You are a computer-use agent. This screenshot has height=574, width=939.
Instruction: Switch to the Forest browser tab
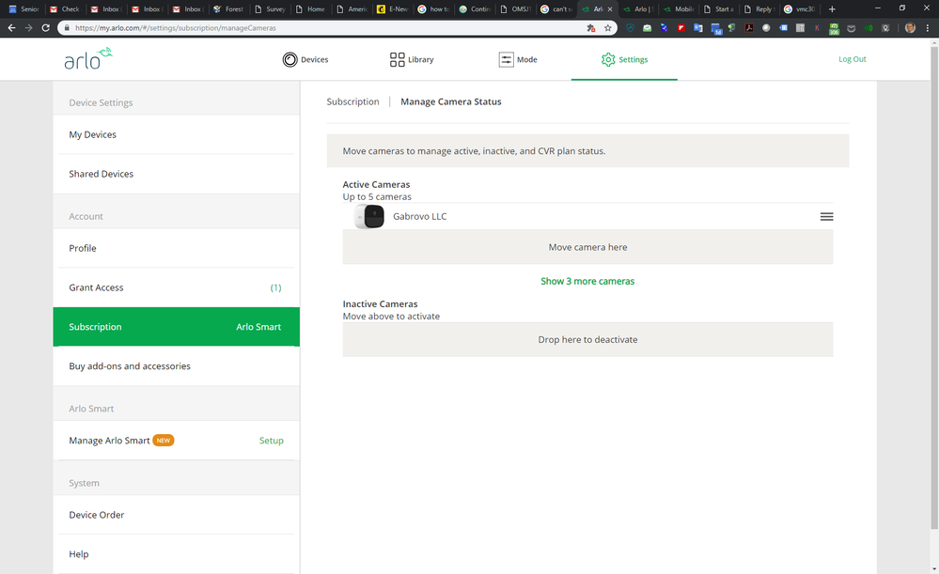(228, 9)
